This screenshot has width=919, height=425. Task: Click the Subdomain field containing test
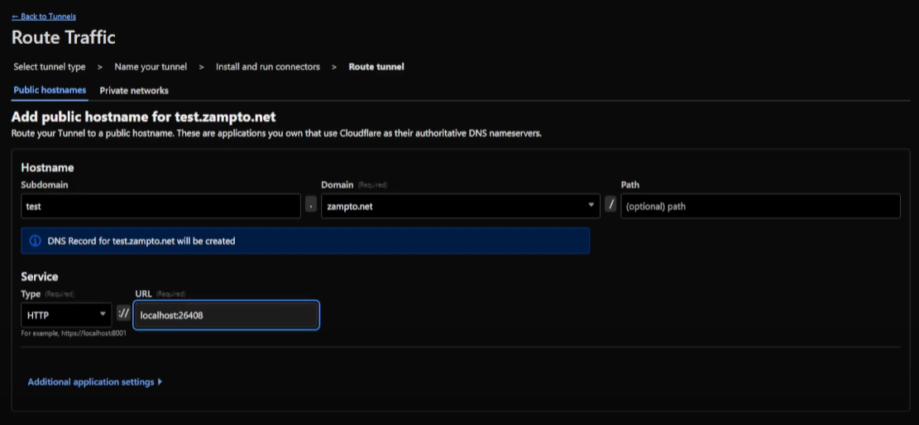(x=160, y=207)
